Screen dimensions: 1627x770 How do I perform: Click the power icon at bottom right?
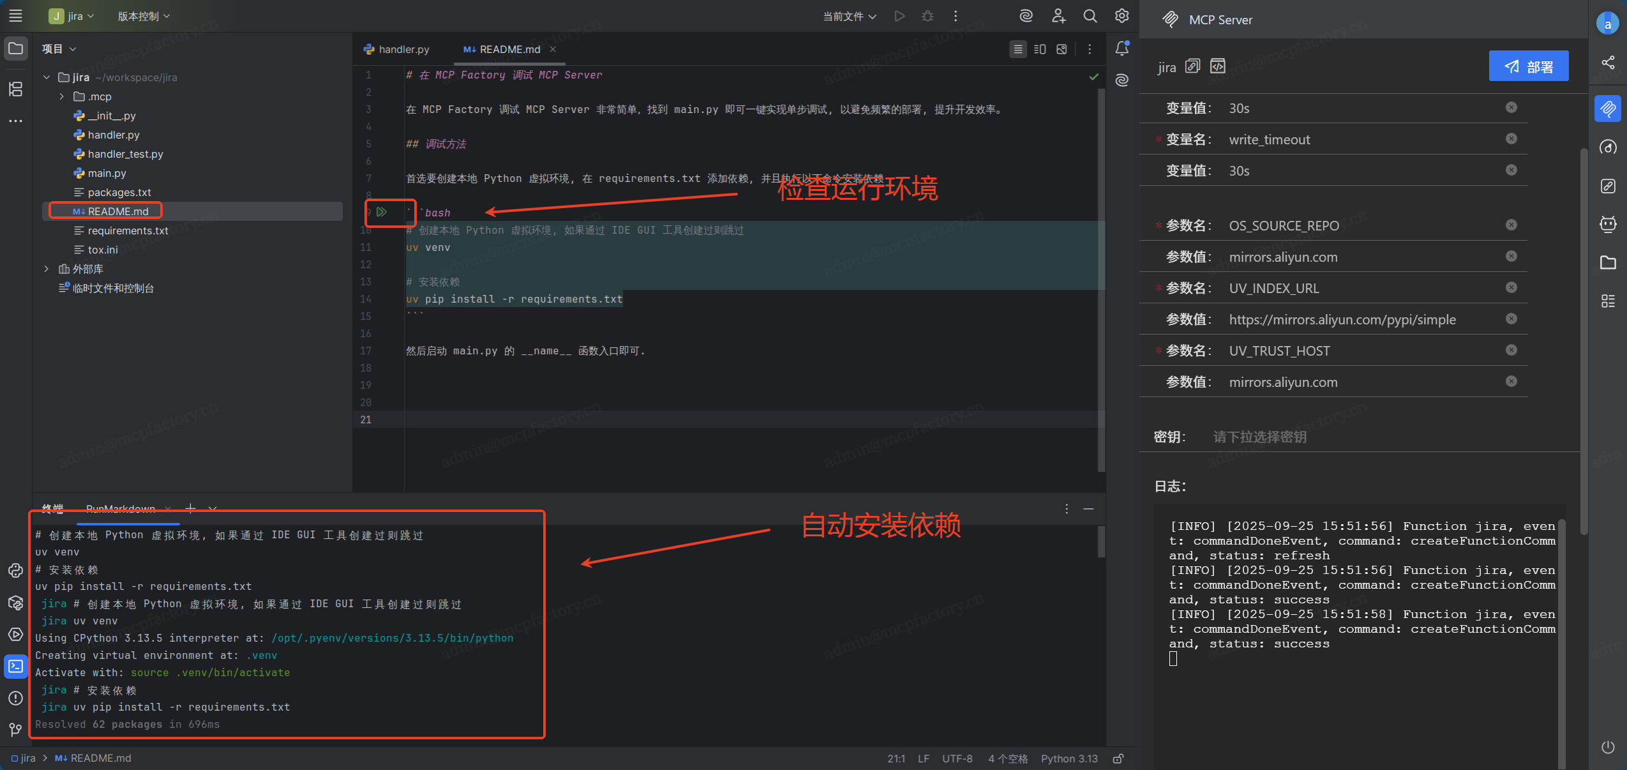tap(1608, 747)
